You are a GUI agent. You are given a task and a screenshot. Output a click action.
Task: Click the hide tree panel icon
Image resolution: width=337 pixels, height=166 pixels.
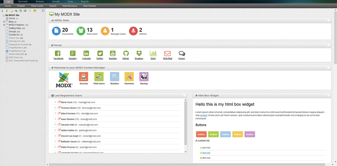point(43,11)
